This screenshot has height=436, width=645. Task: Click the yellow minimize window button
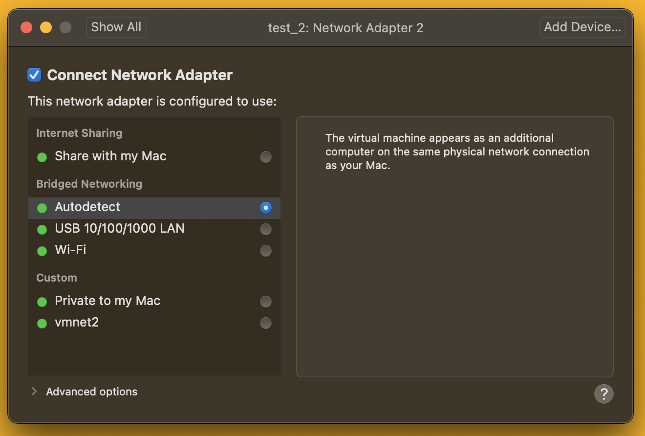click(46, 27)
